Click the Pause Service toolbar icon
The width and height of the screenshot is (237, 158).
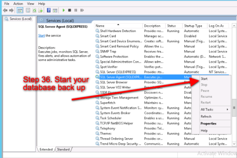[x=75, y=10]
